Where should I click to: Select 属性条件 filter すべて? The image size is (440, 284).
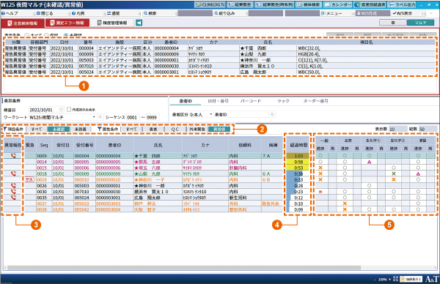[131, 129]
